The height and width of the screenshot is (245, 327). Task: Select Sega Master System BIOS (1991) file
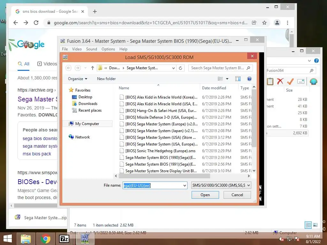click(158, 164)
